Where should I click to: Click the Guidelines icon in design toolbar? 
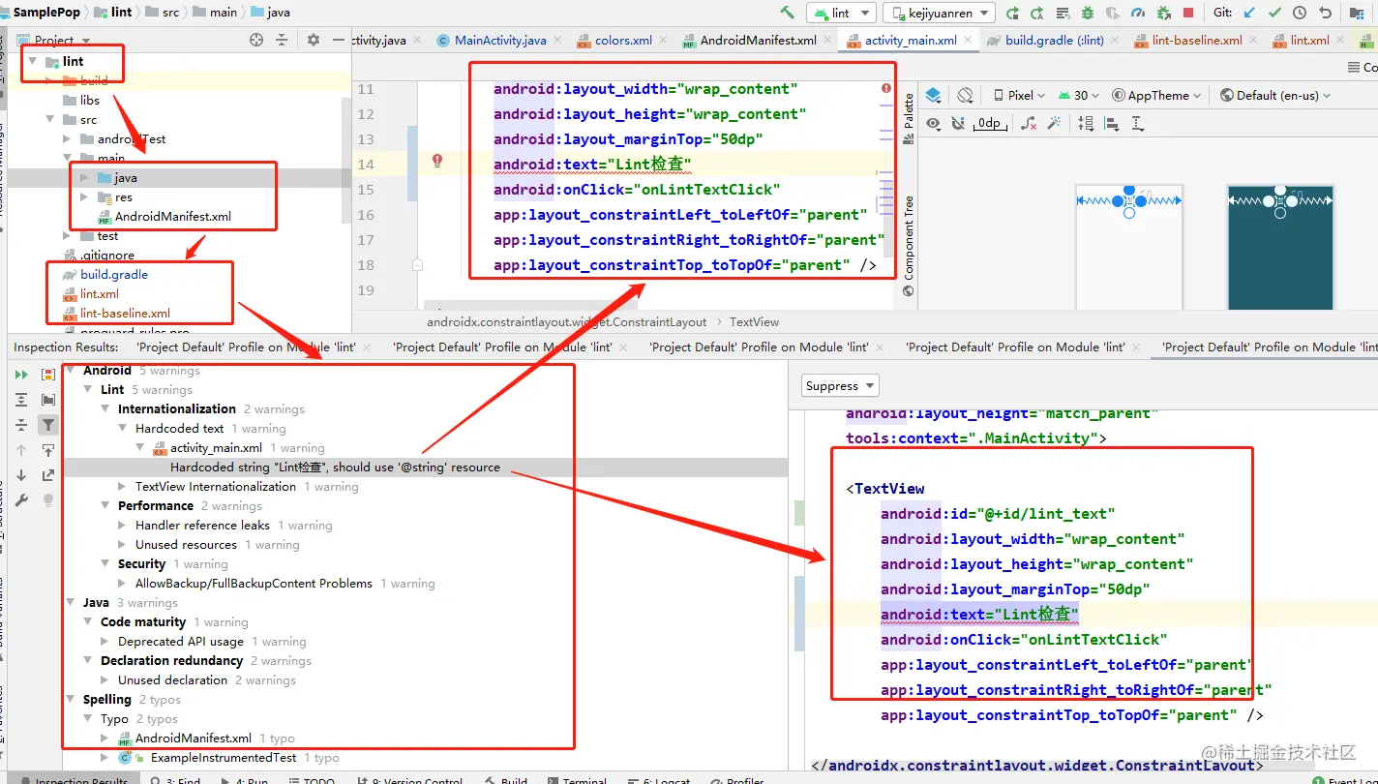[1136, 123]
